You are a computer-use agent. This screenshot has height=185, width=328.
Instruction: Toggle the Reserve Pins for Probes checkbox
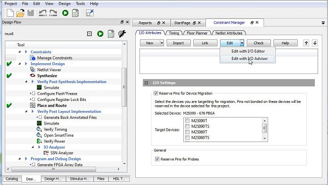pos(157,159)
